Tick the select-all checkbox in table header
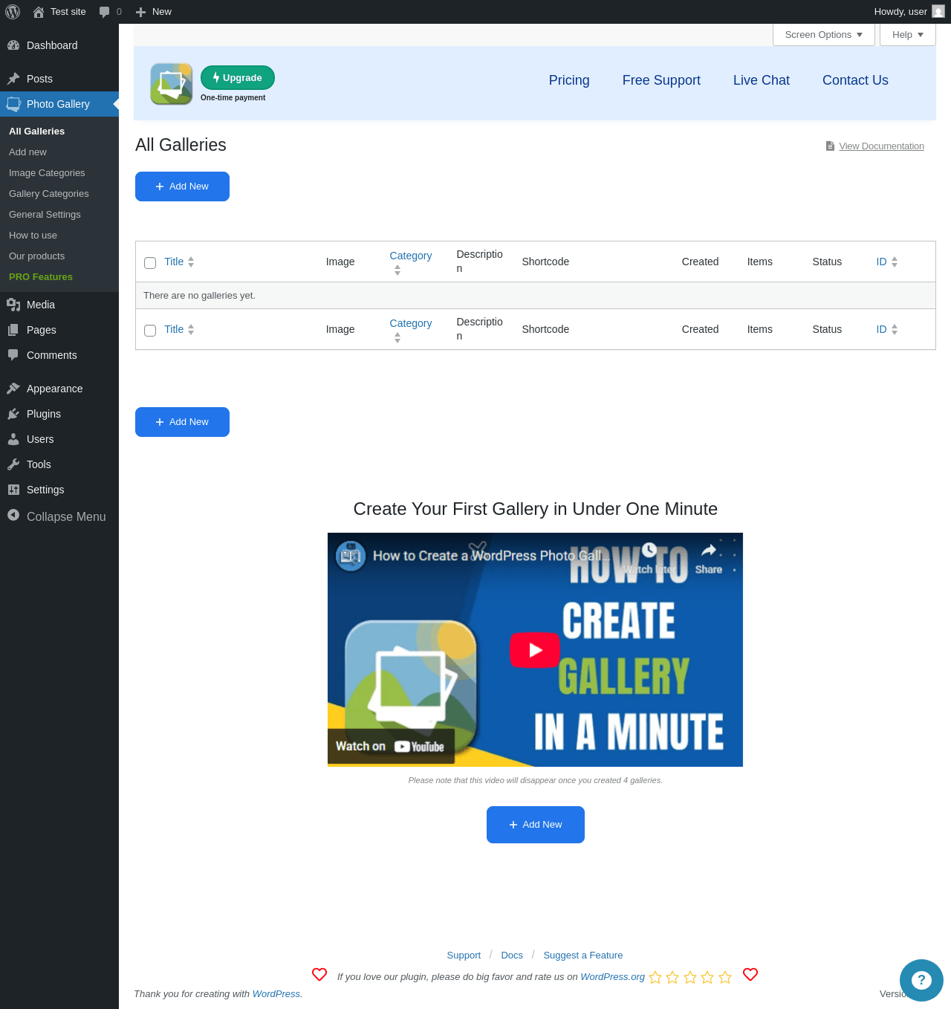The width and height of the screenshot is (951, 1009). click(x=150, y=263)
